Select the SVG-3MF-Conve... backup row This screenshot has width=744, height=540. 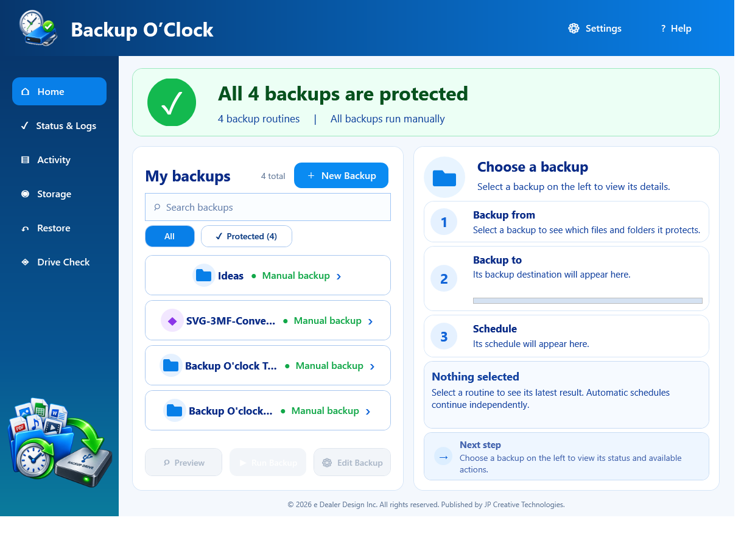click(268, 320)
